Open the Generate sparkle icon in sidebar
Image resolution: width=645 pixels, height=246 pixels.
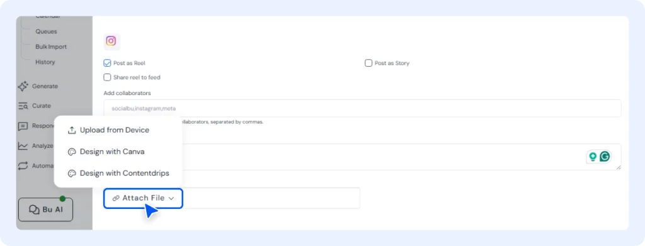[x=23, y=86]
